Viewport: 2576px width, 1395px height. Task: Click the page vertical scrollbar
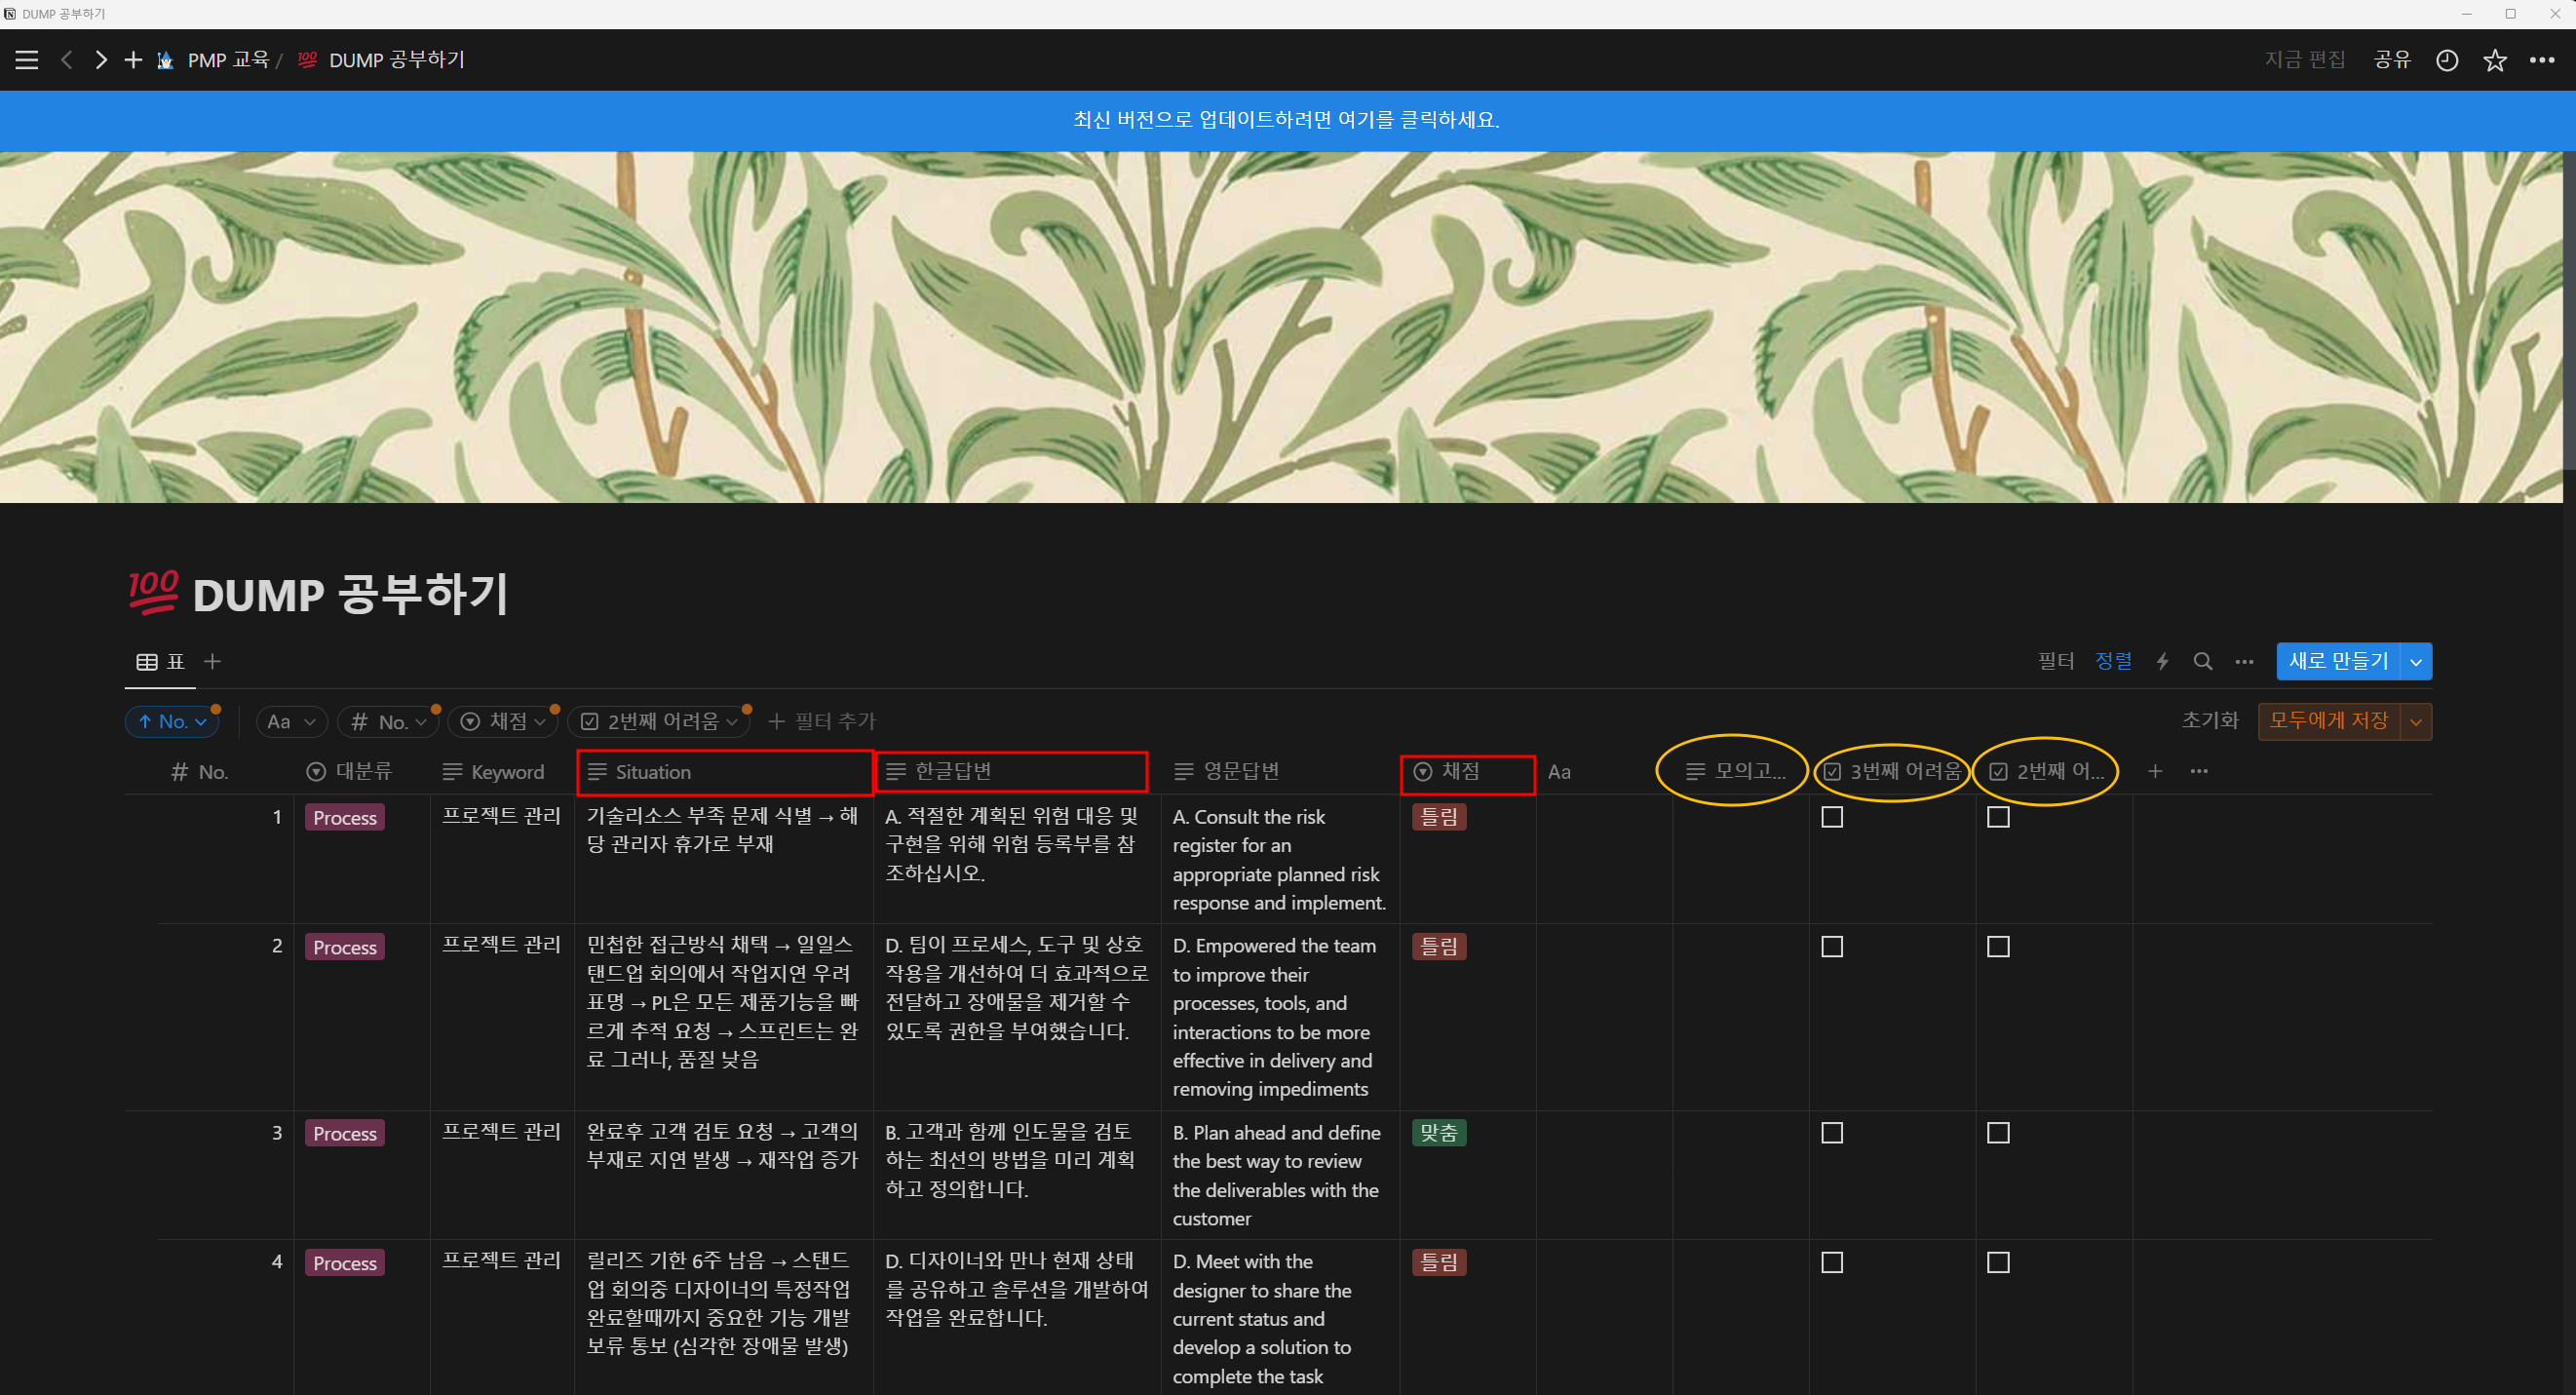[x=2569, y=310]
